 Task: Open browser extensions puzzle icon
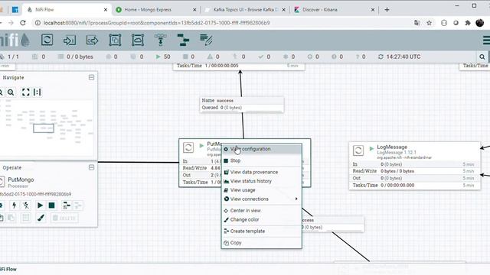point(468,23)
